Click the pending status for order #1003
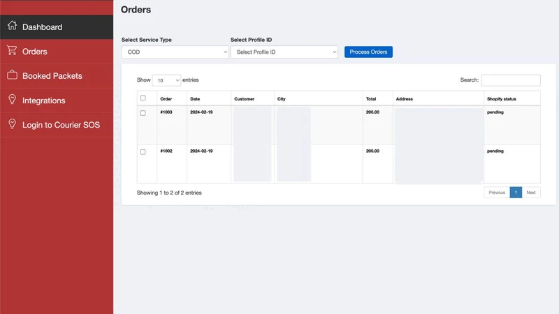Image resolution: width=559 pixels, height=314 pixels. [495, 112]
